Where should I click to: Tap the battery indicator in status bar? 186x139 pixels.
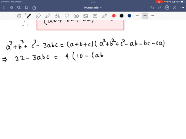pyautogui.click(x=183, y=2)
